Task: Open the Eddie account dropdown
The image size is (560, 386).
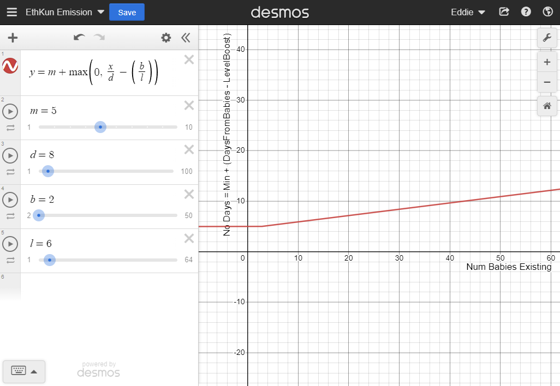Action: [x=468, y=12]
